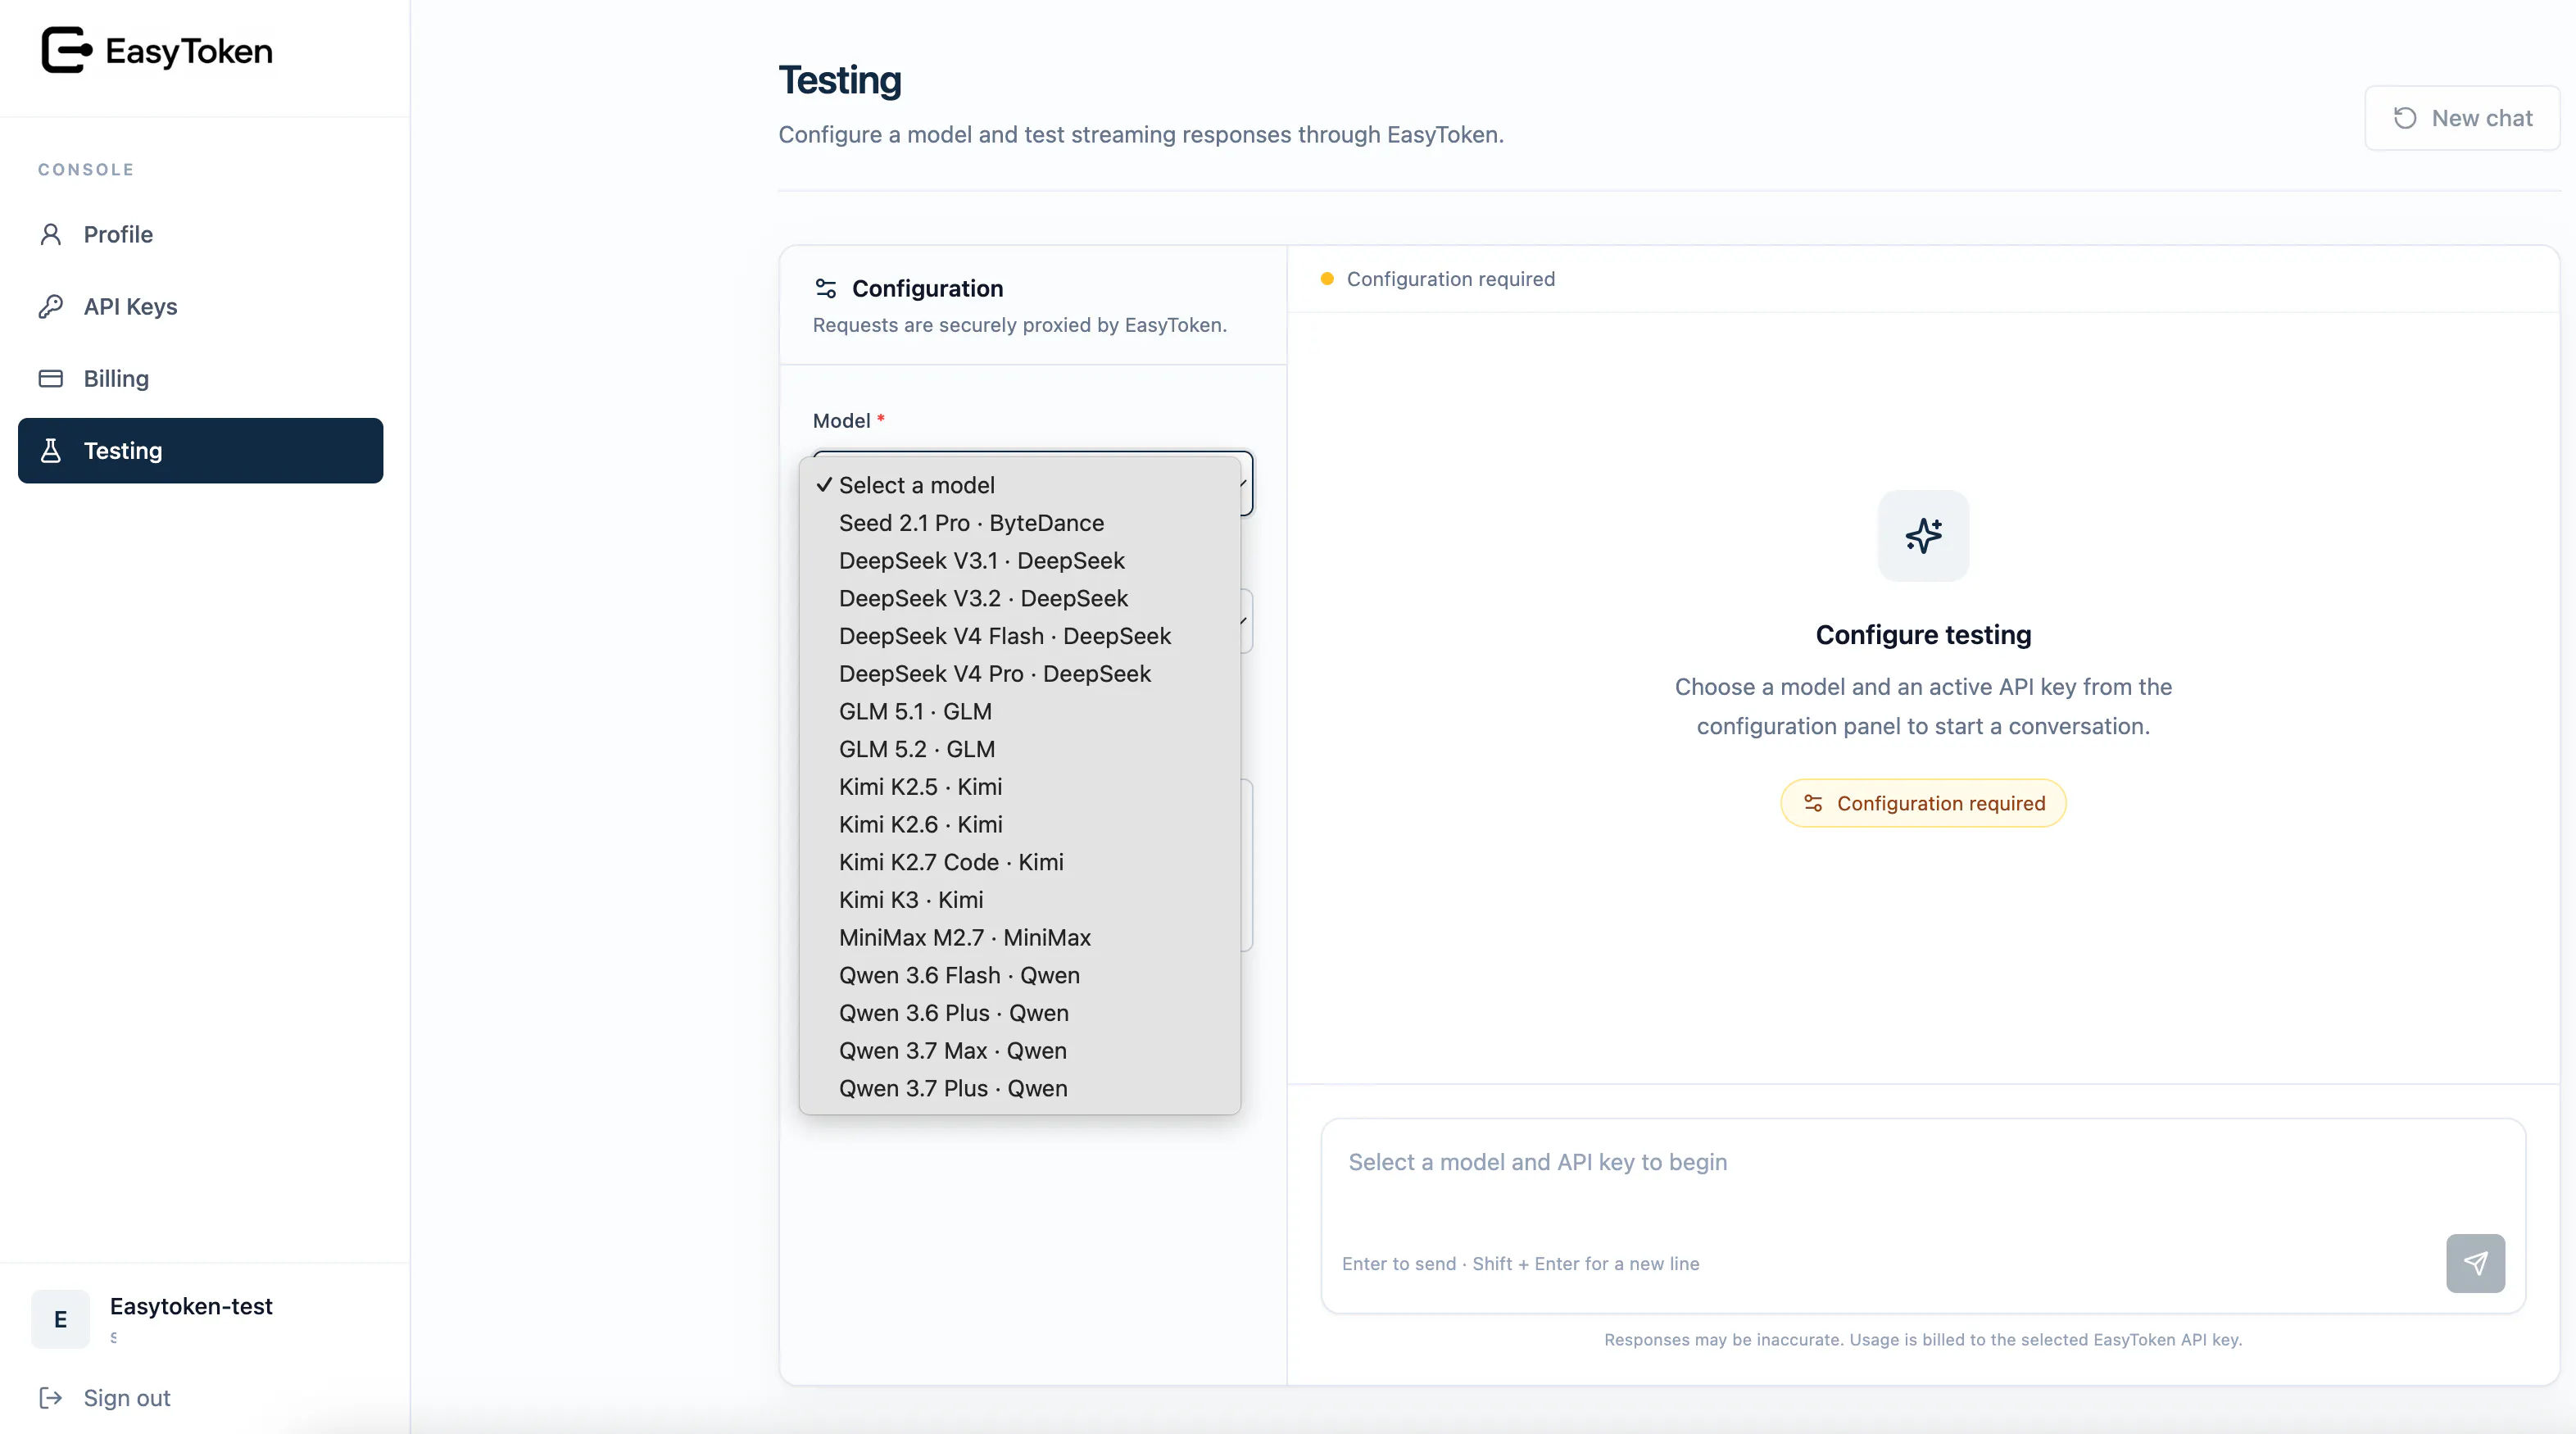Pick Kimi K2.6 · Kimi model

[x=1019, y=824]
